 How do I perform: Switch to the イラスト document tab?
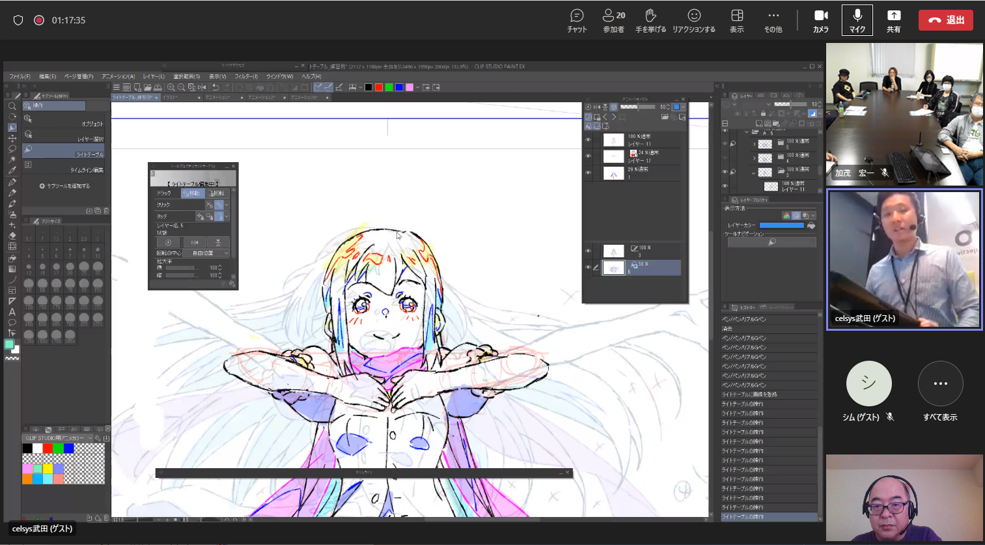coord(182,98)
